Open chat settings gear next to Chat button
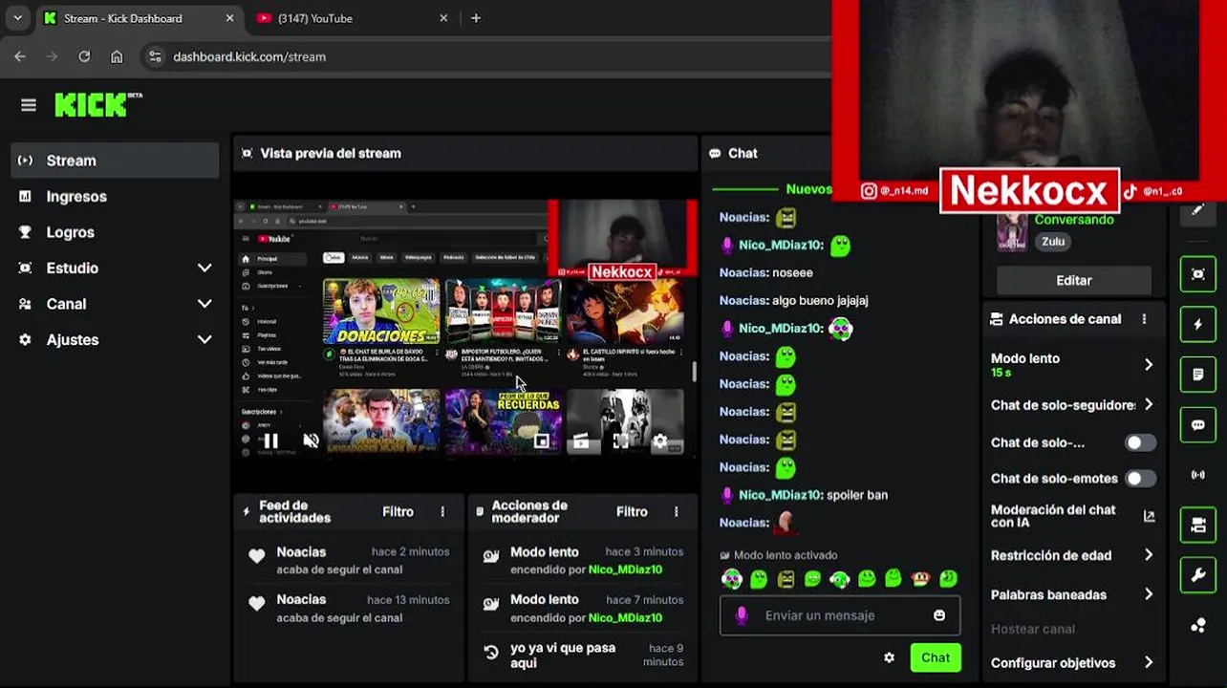Screen dimensions: 1227x688 click(889, 657)
